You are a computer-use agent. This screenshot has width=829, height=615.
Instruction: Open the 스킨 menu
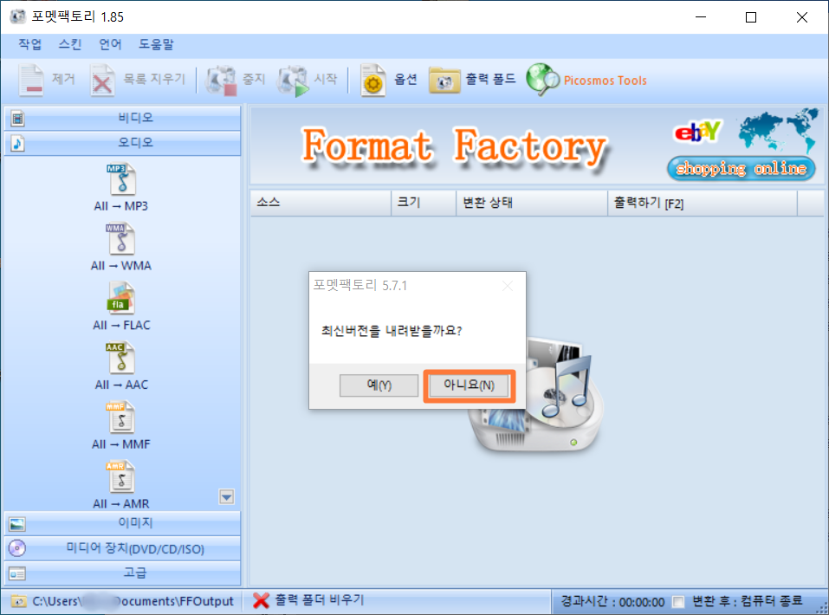click(x=70, y=44)
